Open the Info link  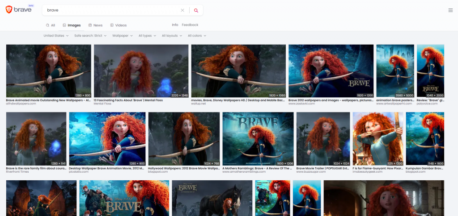tap(175, 25)
